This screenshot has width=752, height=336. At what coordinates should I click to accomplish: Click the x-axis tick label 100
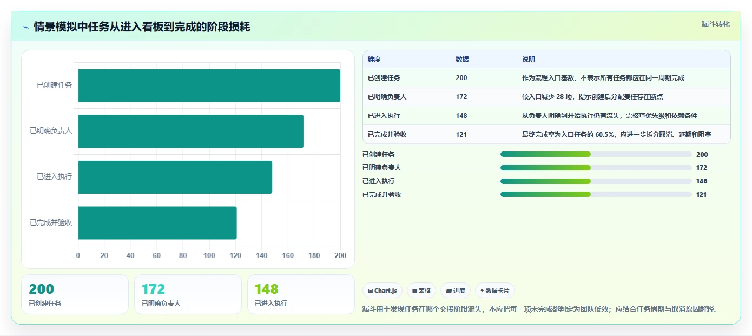click(209, 255)
